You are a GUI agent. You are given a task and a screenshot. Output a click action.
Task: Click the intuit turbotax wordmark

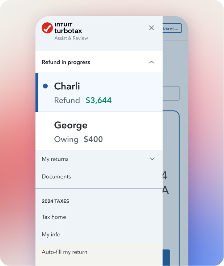click(68, 28)
